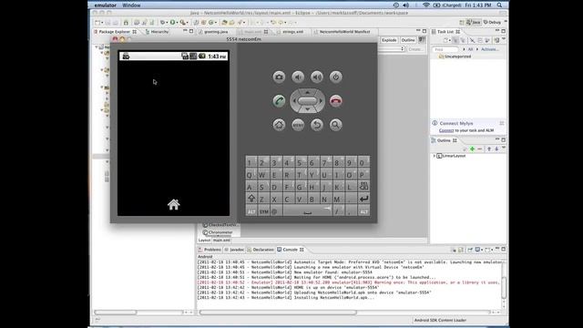Click the red end call button
Viewport: 583px width, 328px height.
coord(336,101)
